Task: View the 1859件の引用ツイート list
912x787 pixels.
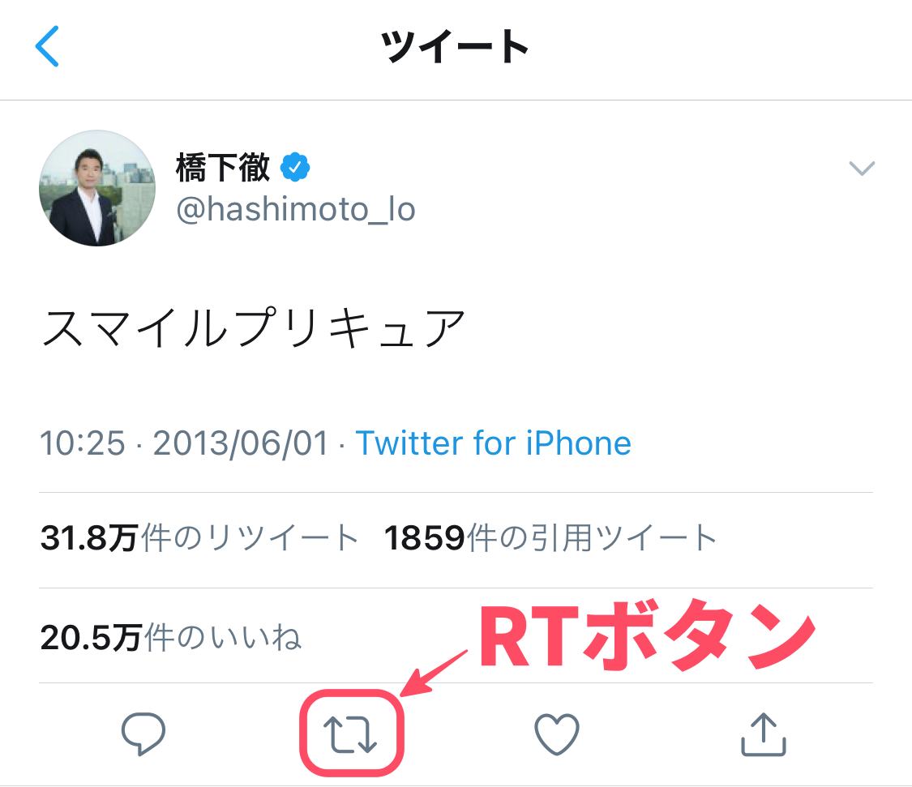Action: click(x=550, y=537)
